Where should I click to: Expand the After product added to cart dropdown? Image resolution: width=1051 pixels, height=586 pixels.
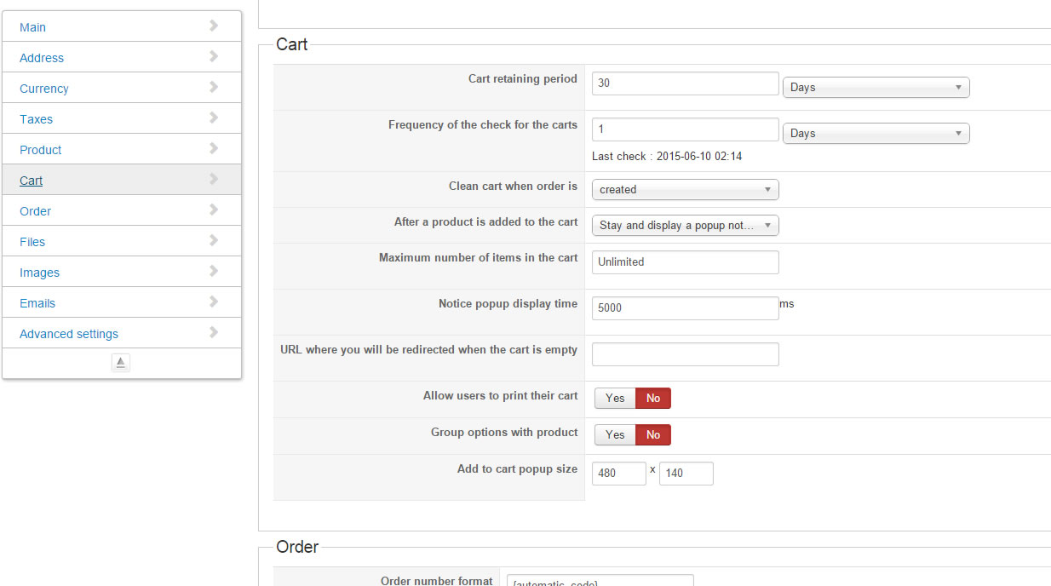tap(685, 225)
